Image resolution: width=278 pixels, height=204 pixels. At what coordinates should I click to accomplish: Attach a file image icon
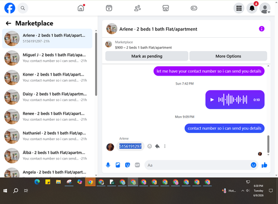118,165
